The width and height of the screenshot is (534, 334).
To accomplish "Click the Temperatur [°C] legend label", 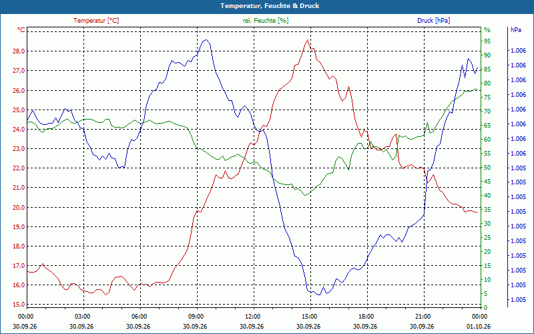I will click(96, 21).
